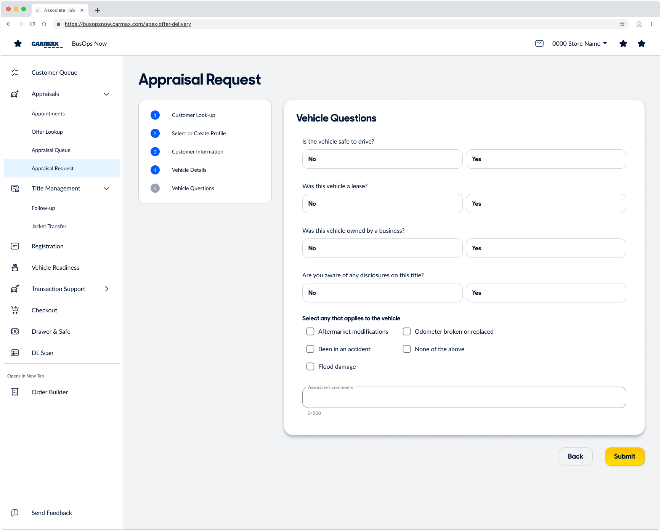661x531 pixels.
Task: Click the Registration card icon
Action: click(15, 246)
